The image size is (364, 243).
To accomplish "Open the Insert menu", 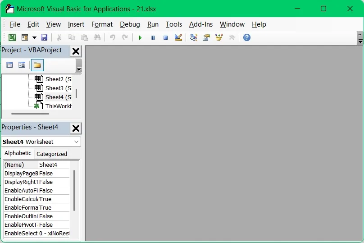I will tap(76, 24).
